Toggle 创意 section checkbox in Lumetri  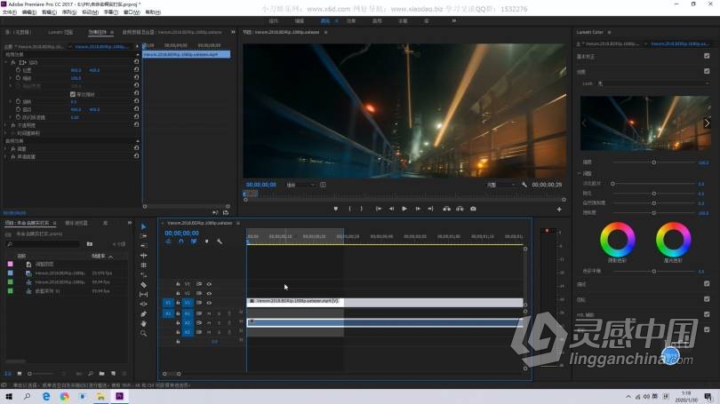coord(707,71)
